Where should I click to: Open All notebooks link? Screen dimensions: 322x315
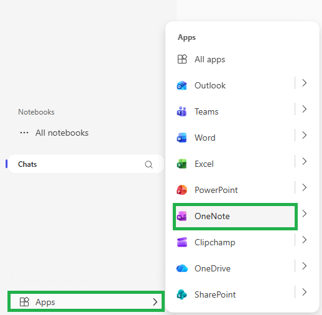click(x=62, y=133)
